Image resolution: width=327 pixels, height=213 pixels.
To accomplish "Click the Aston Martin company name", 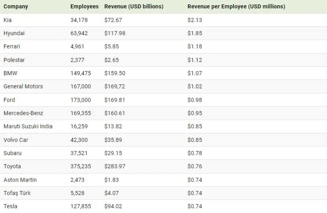I will pos(20,180).
